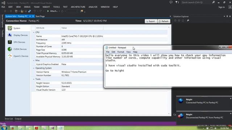Open the NSIGHT menu
The width and height of the screenshot is (232, 130).
(x=46, y=7)
